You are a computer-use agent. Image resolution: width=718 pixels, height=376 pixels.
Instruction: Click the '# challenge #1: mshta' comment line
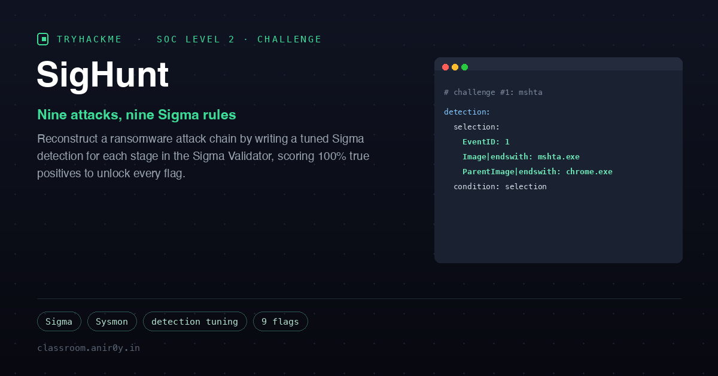click(x=493, y=93)
